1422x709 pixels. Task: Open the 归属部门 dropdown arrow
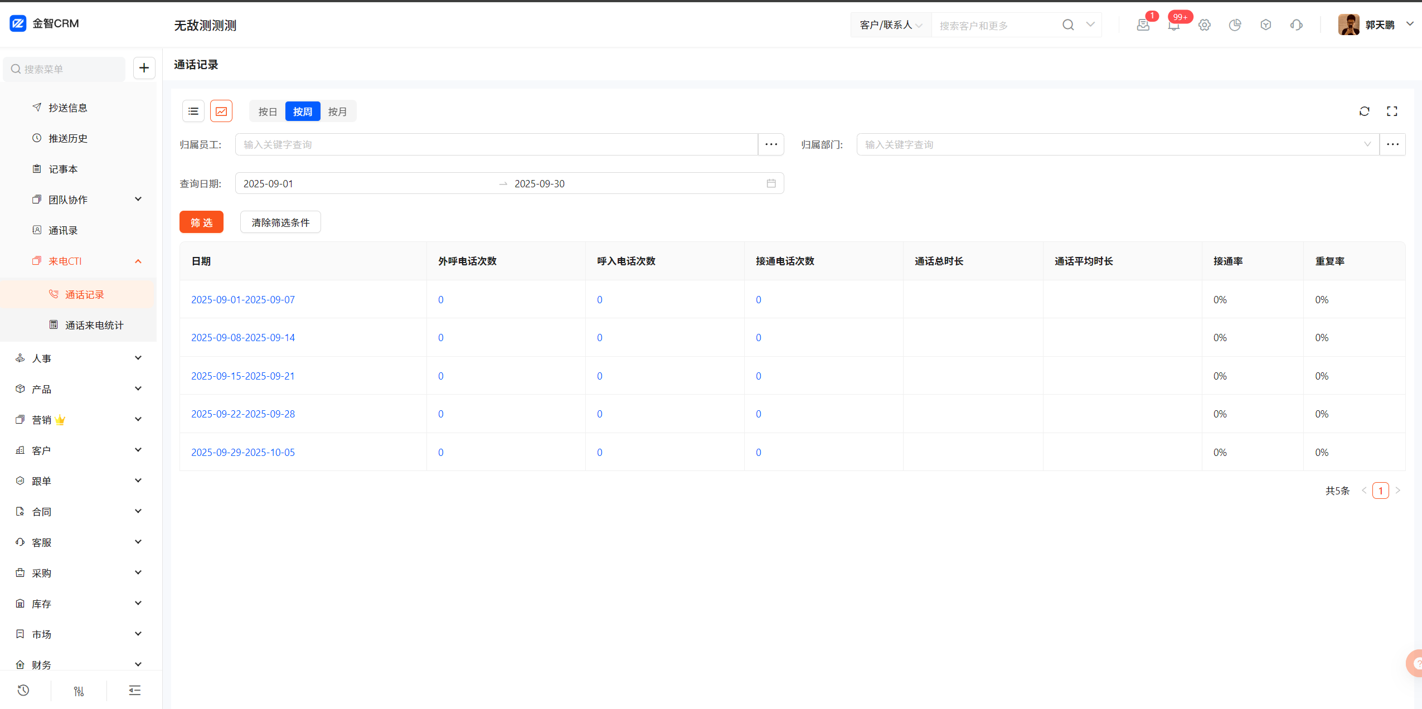(x=1367, y=144)
